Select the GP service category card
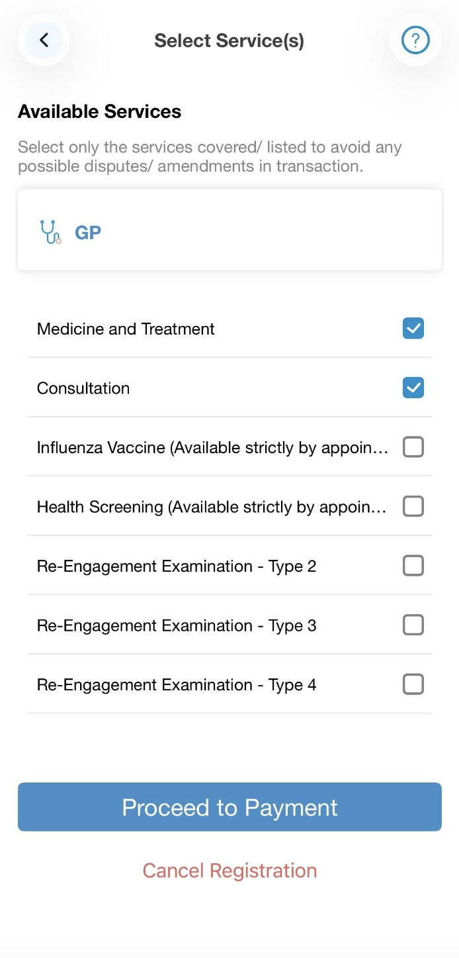 click(230, 231)
